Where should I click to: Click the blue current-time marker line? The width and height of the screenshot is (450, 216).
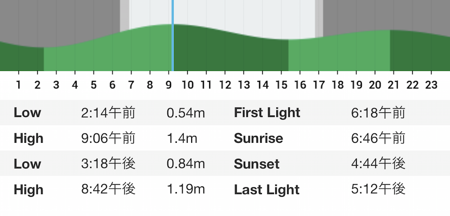(x=172, y=35)
